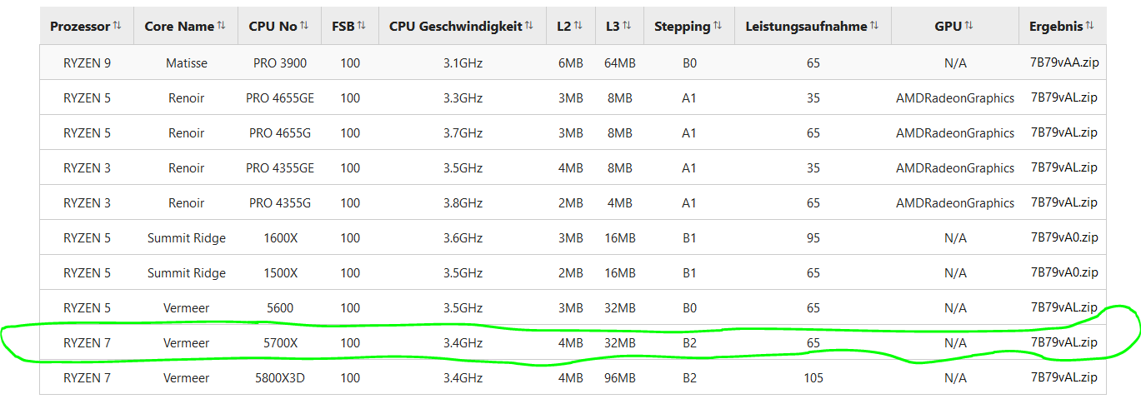Sort by CPU No using arrow icon

coord(304,26)
